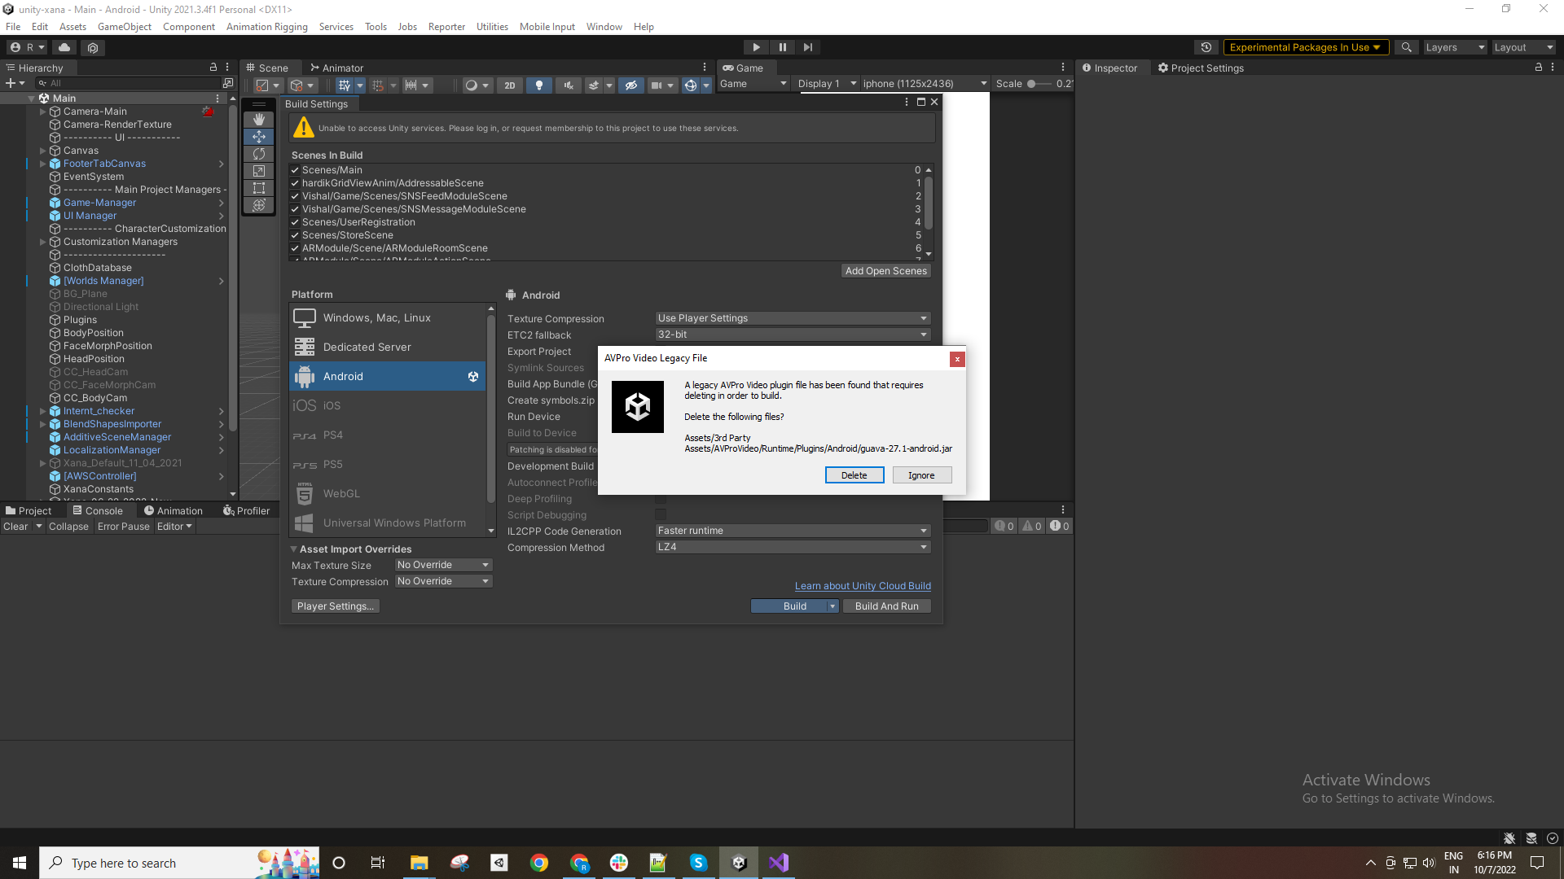Viewport: 1564px width, 879px height.
Task: Uncheck Scenes/StoreScene in Scenes In Build
Action: (295, 235)
